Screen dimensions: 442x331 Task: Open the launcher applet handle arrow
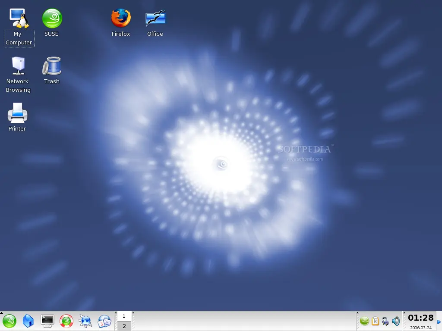[x=1, y=313]
